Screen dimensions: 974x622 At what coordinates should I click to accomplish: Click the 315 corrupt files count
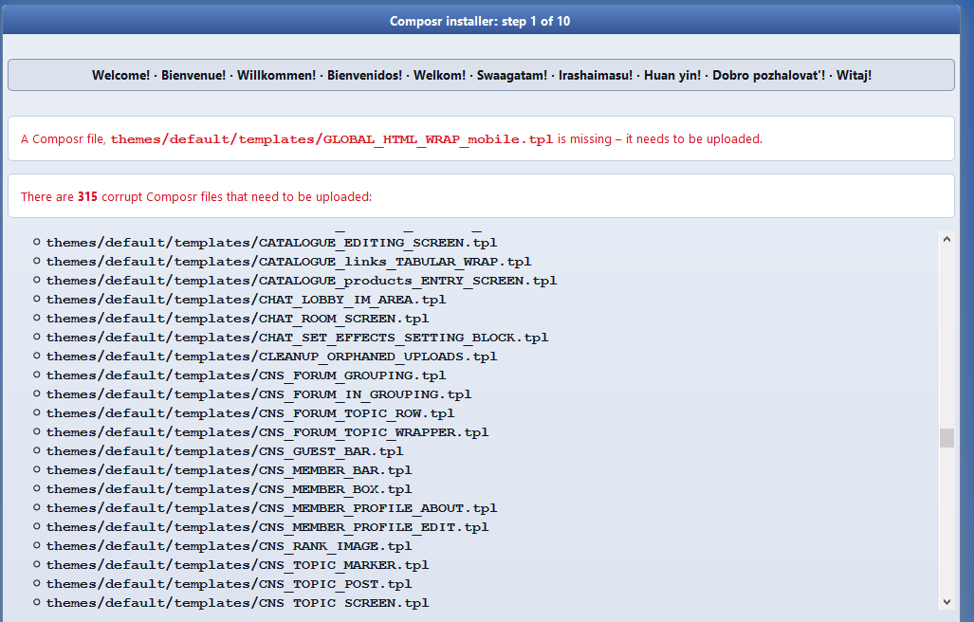tap(87, 197)
